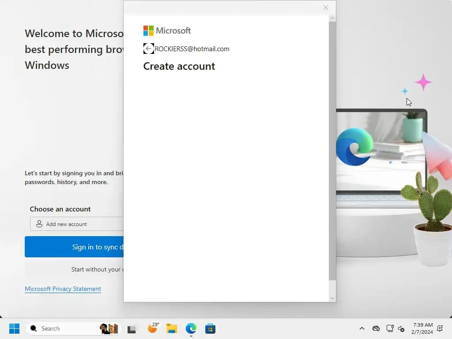The image size is (452, 339).
Task: Open the weather widget showing 29°
Action: (x=153, y=328)
